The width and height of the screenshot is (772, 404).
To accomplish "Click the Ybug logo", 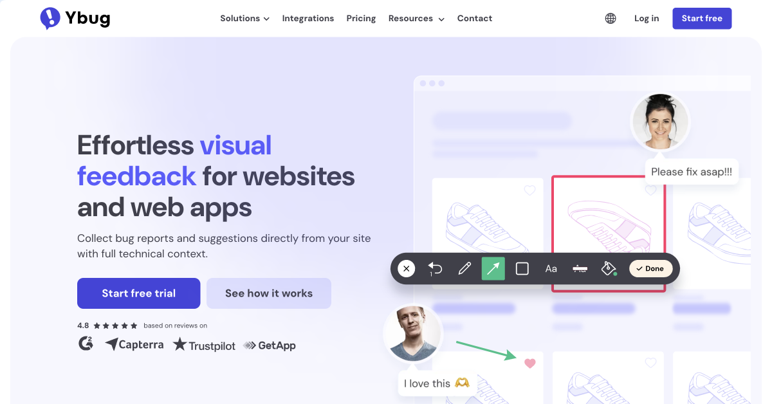I will tap(75, 18).
